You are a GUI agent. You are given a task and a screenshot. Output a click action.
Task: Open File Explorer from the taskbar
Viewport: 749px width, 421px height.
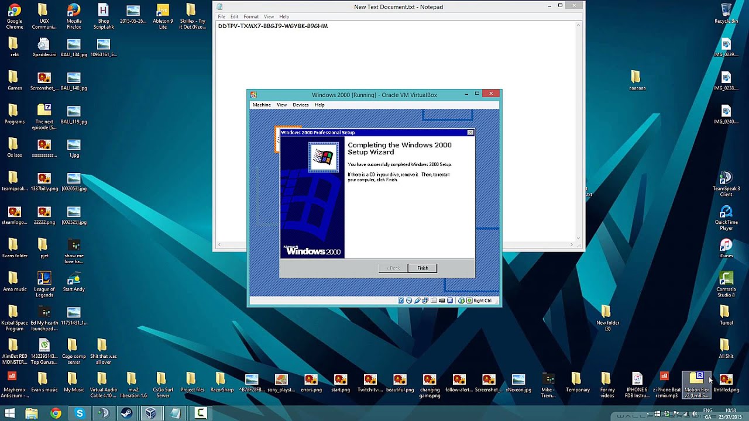point(32,413)
